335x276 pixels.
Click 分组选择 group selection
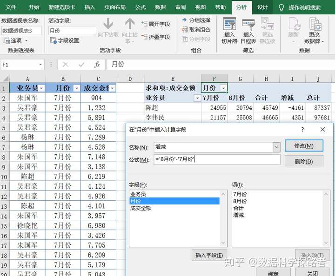point(196,20)
